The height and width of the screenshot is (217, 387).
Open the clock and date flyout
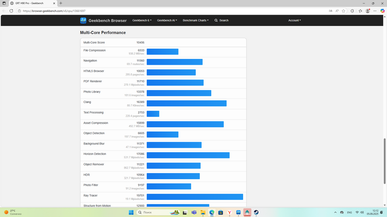pyautogui.click(x=372, y=212)
